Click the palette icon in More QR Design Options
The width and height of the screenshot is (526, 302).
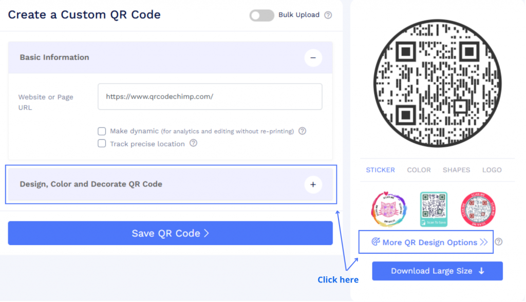click(x=375, y=242)
